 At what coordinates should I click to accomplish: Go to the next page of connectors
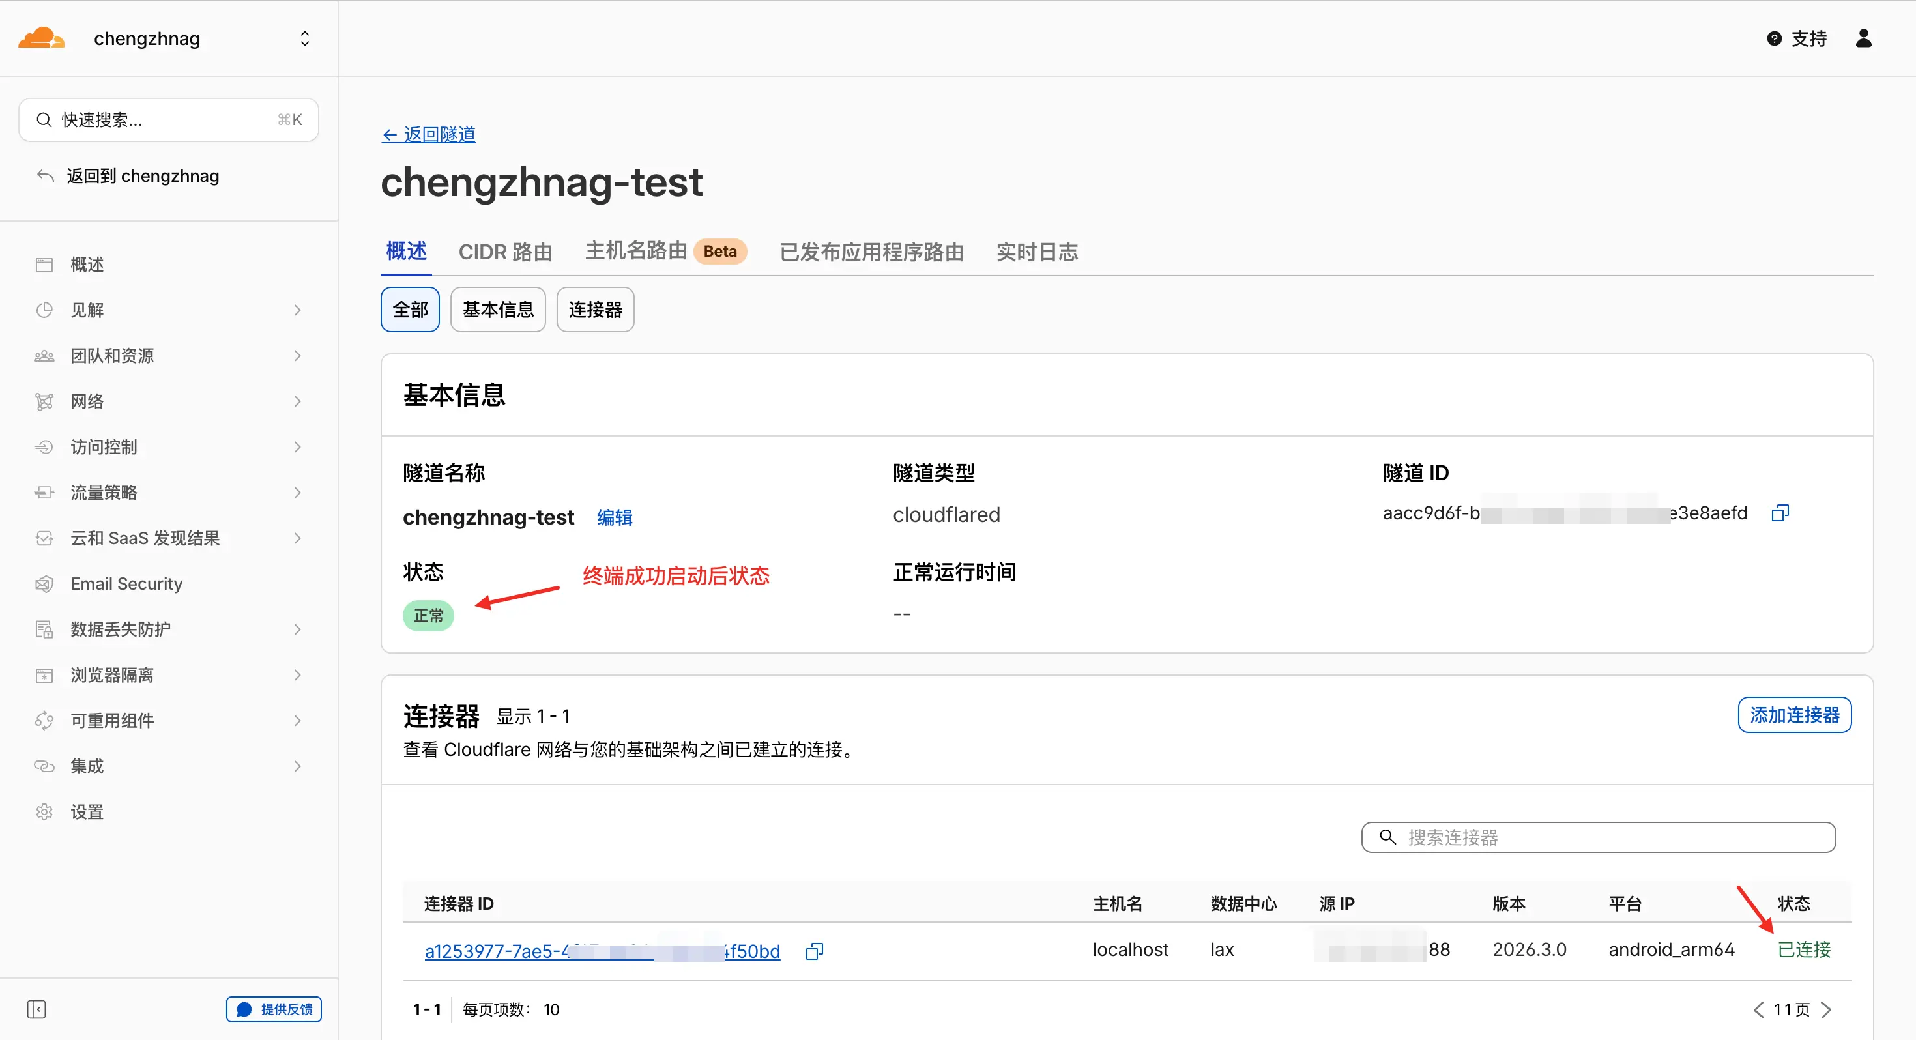tap(1826, 1009)
